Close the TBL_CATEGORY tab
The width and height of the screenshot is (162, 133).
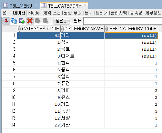(x=85, y=5)
